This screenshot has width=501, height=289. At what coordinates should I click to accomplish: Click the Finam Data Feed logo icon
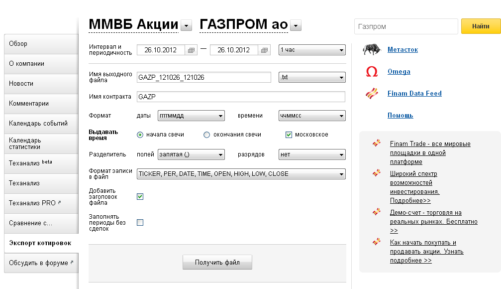[x=372, y=93]
